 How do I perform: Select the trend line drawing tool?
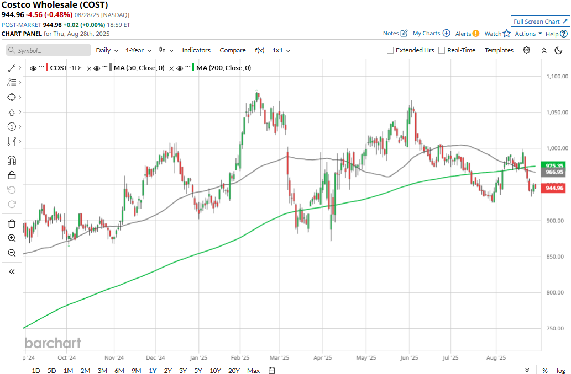coord(12,68)
